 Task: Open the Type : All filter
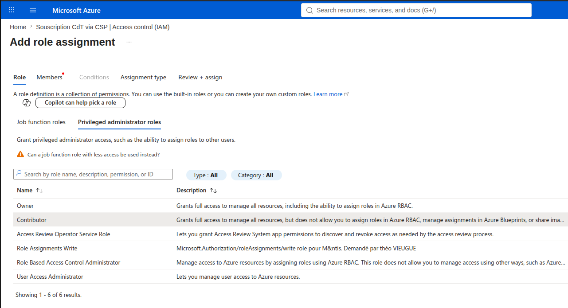point(205,175)
